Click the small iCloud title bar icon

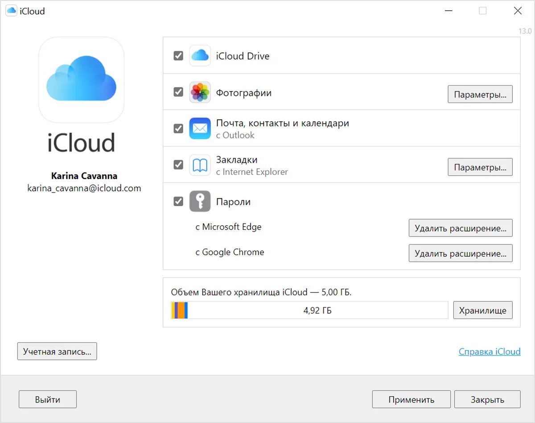point(11,11)
